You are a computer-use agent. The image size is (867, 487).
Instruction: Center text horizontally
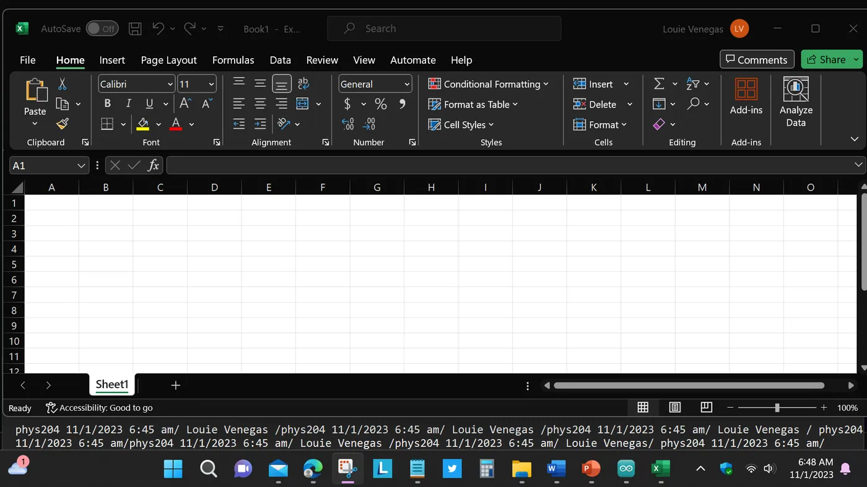(x=260, y=104)
